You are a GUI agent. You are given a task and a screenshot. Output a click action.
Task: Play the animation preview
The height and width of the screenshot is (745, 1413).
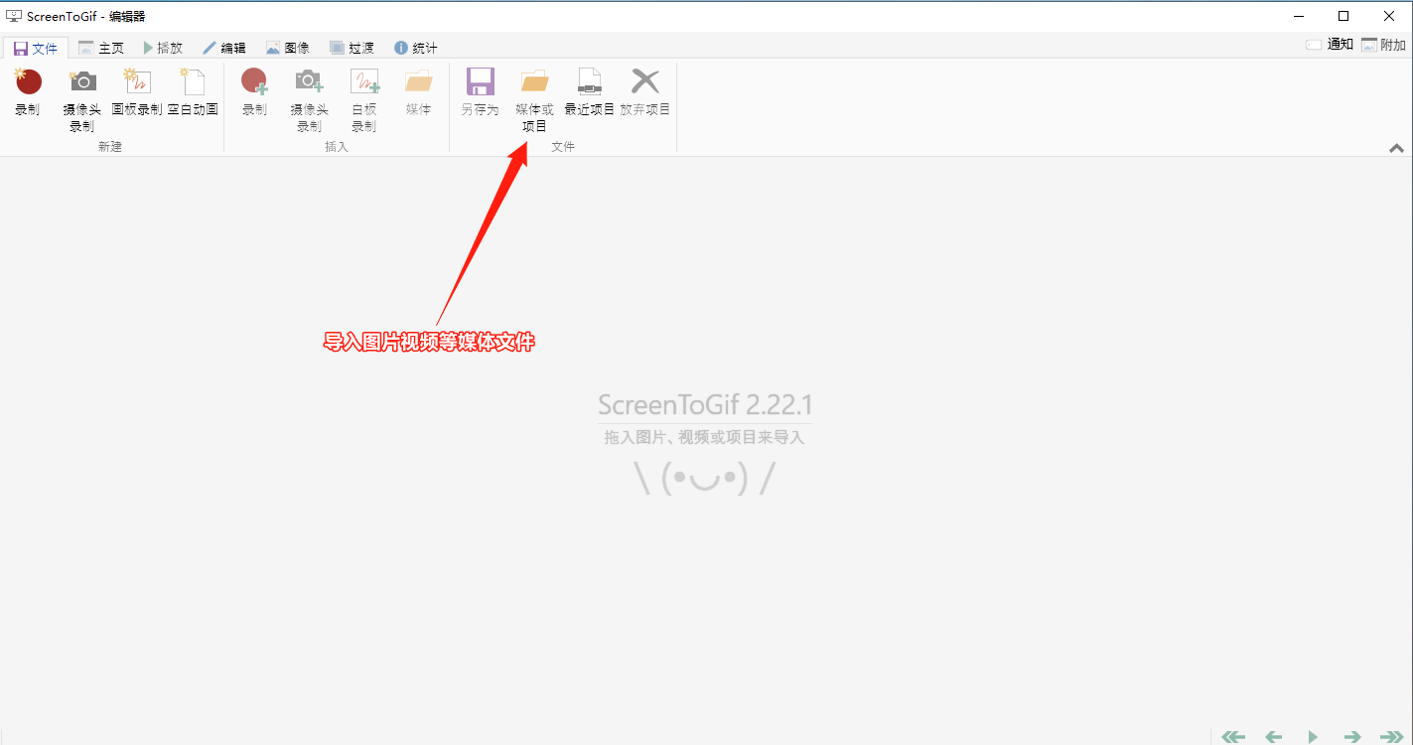pos(1313,736)
